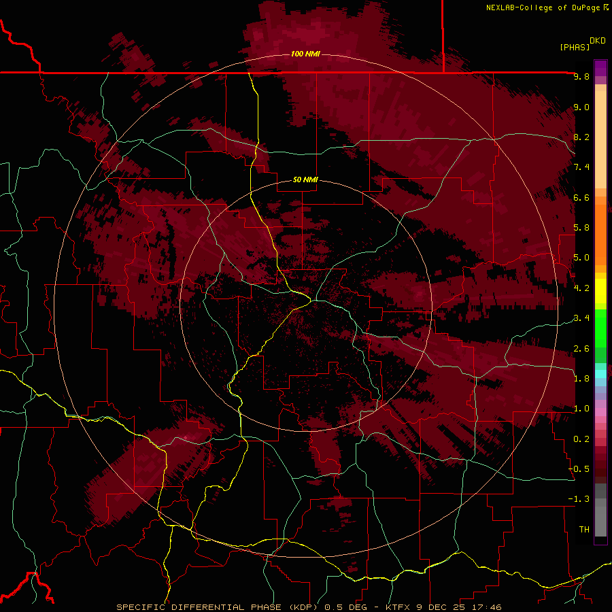Pick the orange band of the color scale

pos(600,235)
